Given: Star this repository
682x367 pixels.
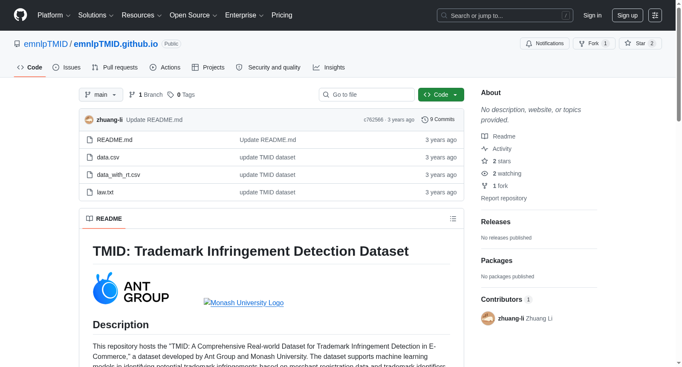Looking at the screenshot, I should click(x=640, y=43).
